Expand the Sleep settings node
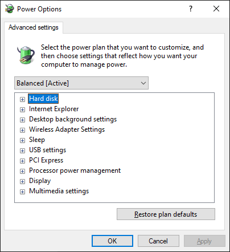This screenshot has width=230, height=252. click(22, 140)
